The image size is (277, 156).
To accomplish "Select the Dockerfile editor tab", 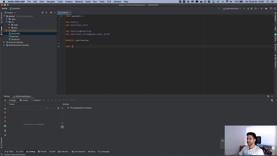I will click(x=64, y=13).
